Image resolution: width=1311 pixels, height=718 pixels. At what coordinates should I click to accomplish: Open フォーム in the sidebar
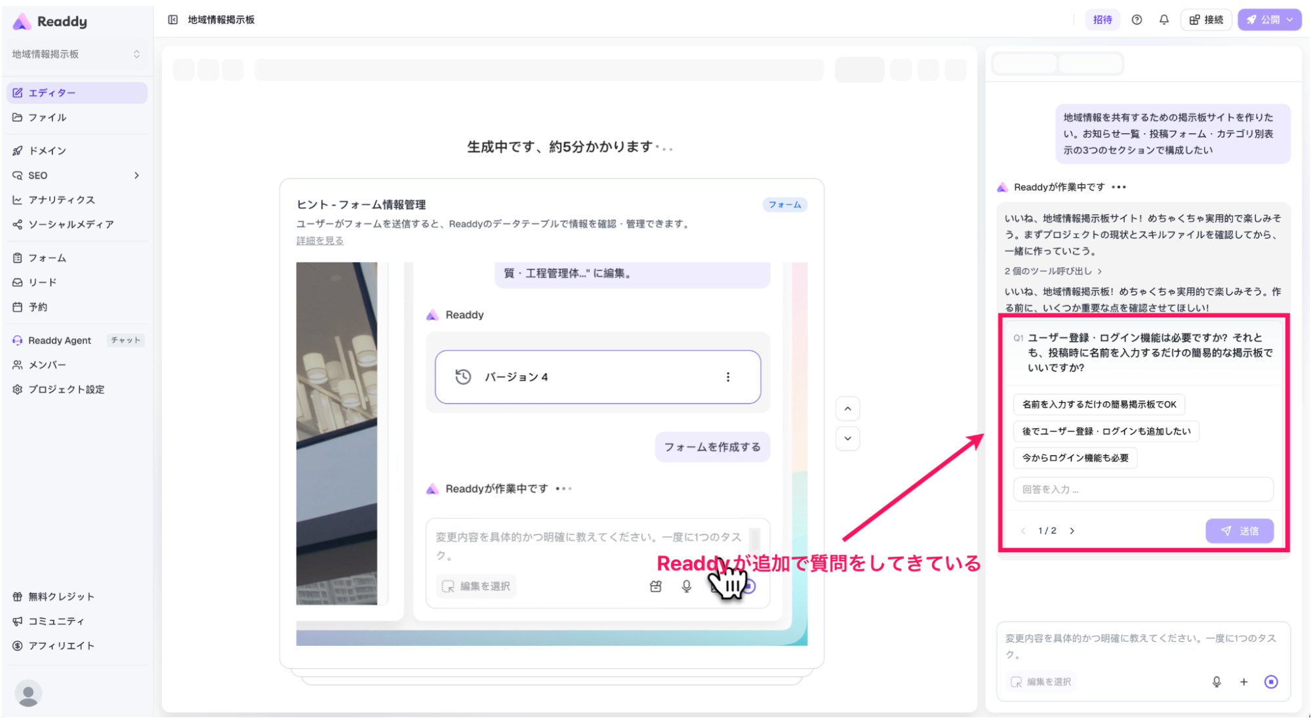77,258
